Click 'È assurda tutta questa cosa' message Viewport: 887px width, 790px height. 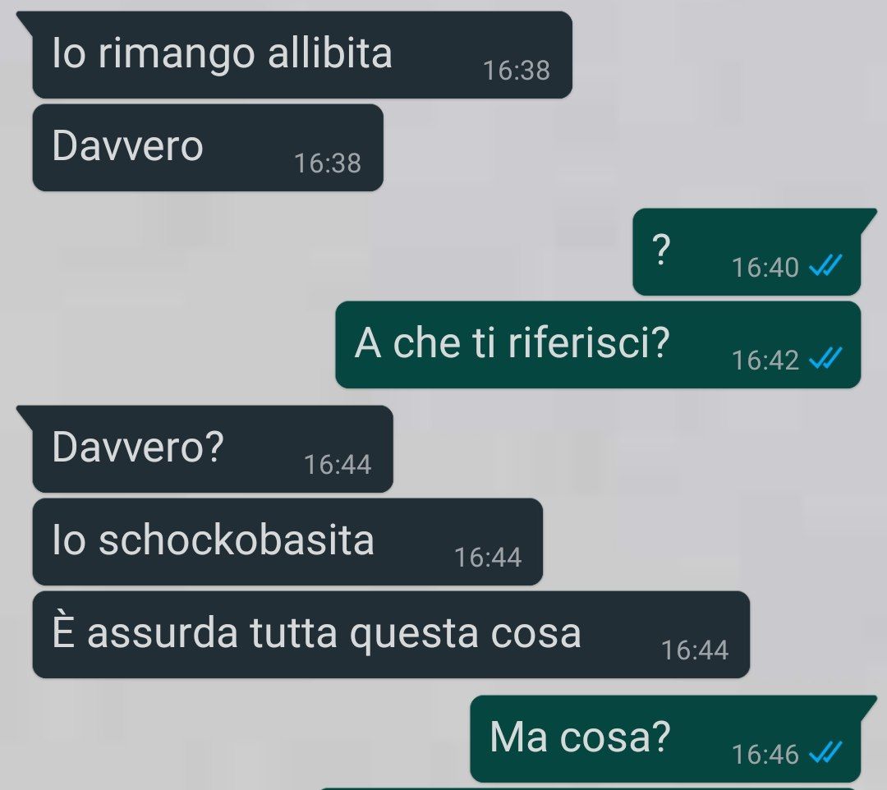391,635
